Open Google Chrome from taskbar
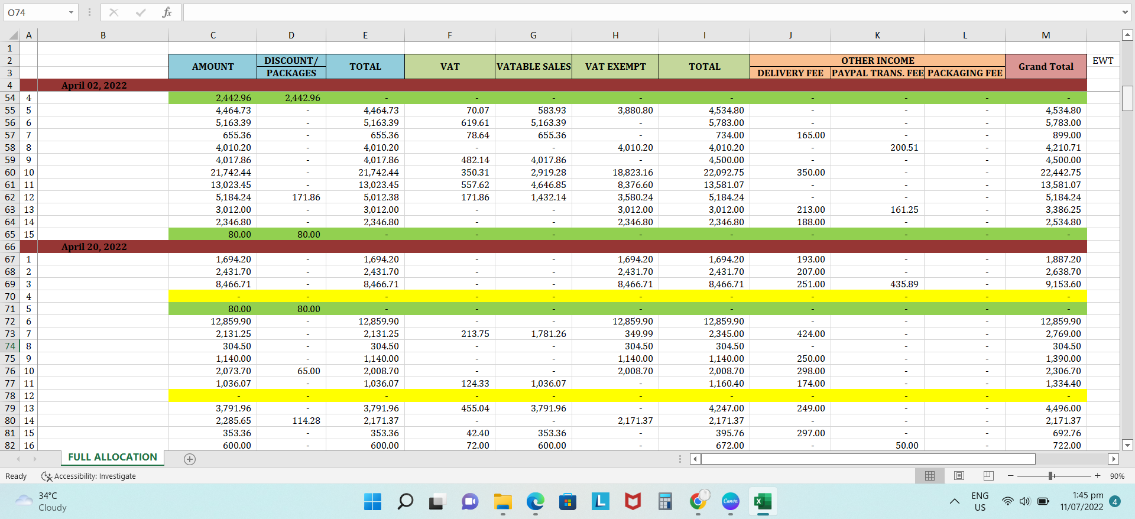Viewport: 1135px width, 519px height. click(x=698, y=502)
